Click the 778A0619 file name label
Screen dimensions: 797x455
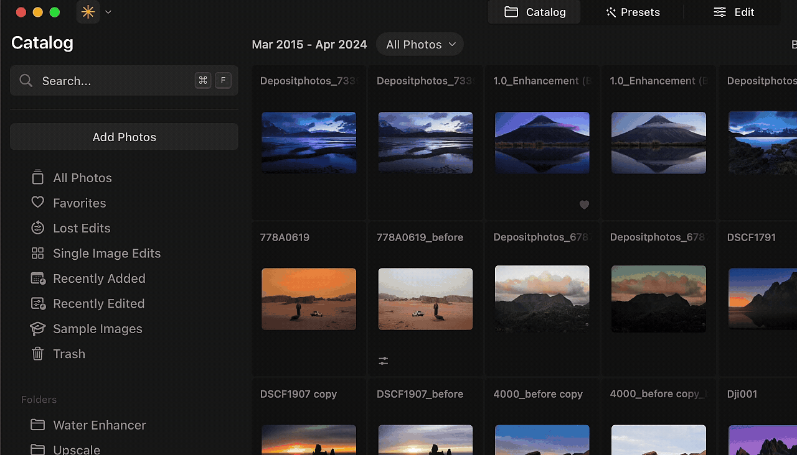285,237
